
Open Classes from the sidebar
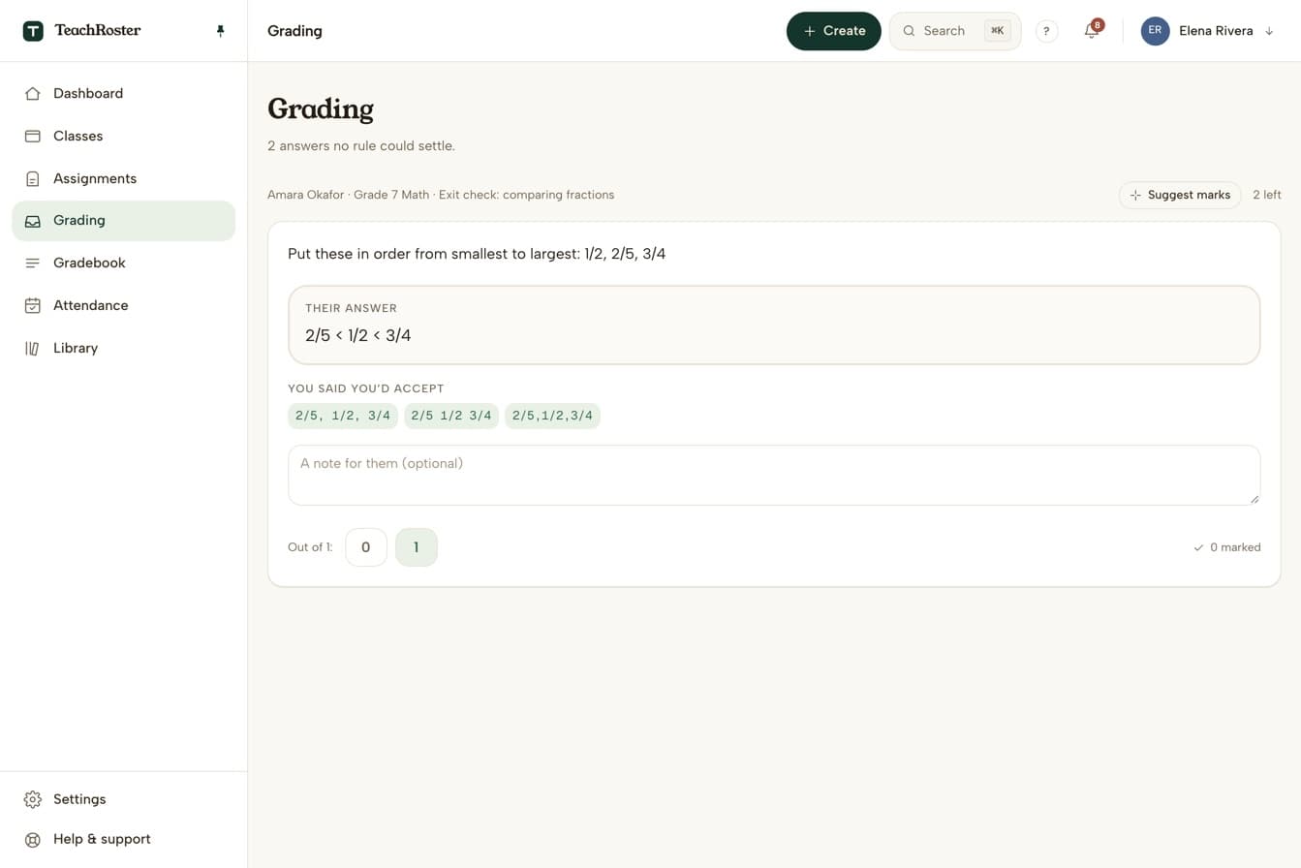(x=123, y=137)
